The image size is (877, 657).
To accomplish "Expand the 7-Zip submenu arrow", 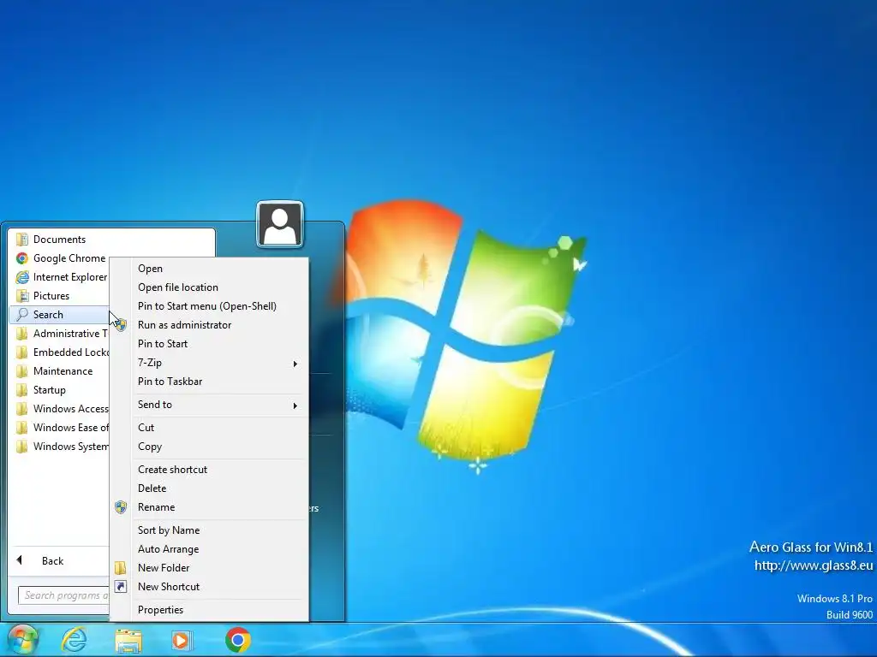I will coord(295,364).
